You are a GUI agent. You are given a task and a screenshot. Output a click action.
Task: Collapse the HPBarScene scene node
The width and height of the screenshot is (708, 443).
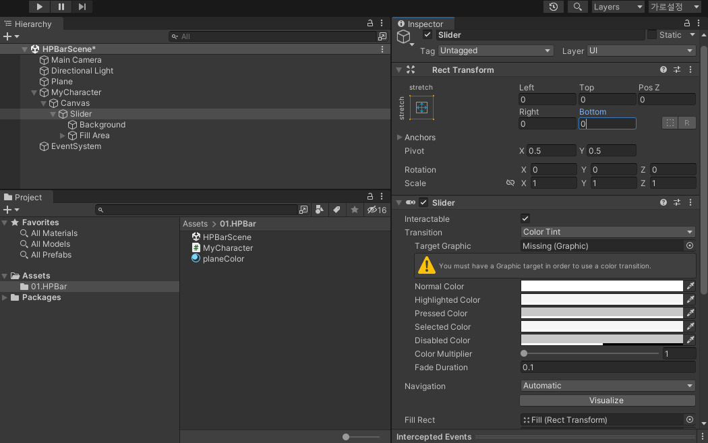pyautogui.click(x=24, y=49)
